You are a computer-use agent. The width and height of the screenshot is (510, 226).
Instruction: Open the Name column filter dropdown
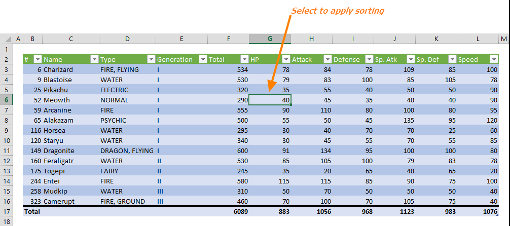[x=95, y=59]
